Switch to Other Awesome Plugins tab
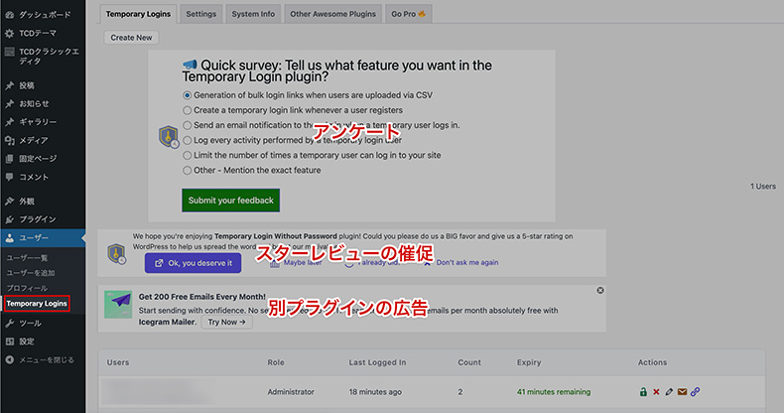784x413 pixels. (x=333, y=14)
